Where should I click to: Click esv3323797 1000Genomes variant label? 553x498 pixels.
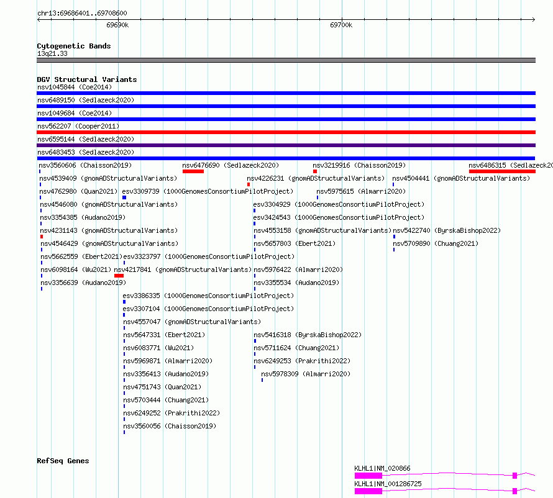(x=209, y=256)
